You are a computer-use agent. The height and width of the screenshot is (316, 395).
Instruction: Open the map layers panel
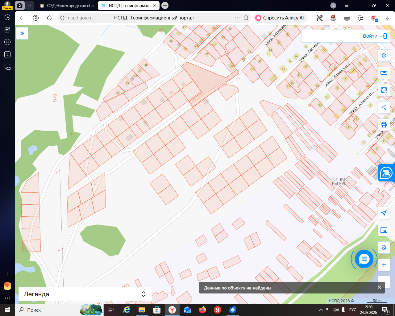(384, 56)
